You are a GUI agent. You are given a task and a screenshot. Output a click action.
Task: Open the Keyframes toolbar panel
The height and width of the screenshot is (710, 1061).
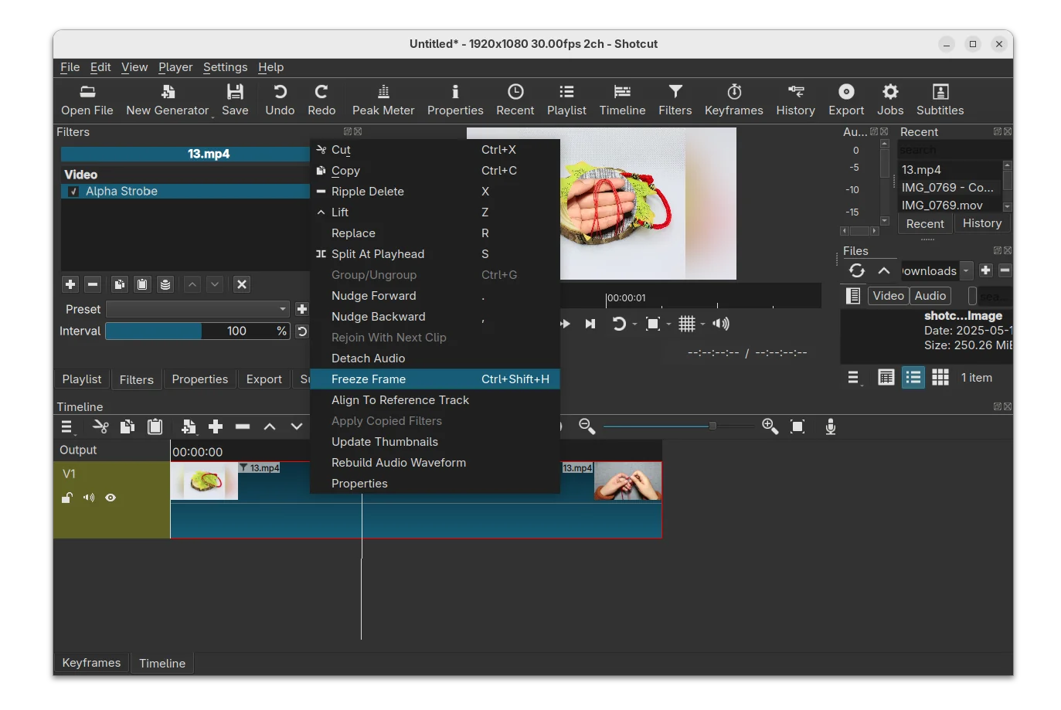[x=733, y=100]
